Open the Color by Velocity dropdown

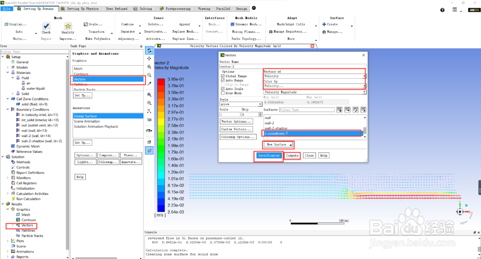[x=315, y=86]
